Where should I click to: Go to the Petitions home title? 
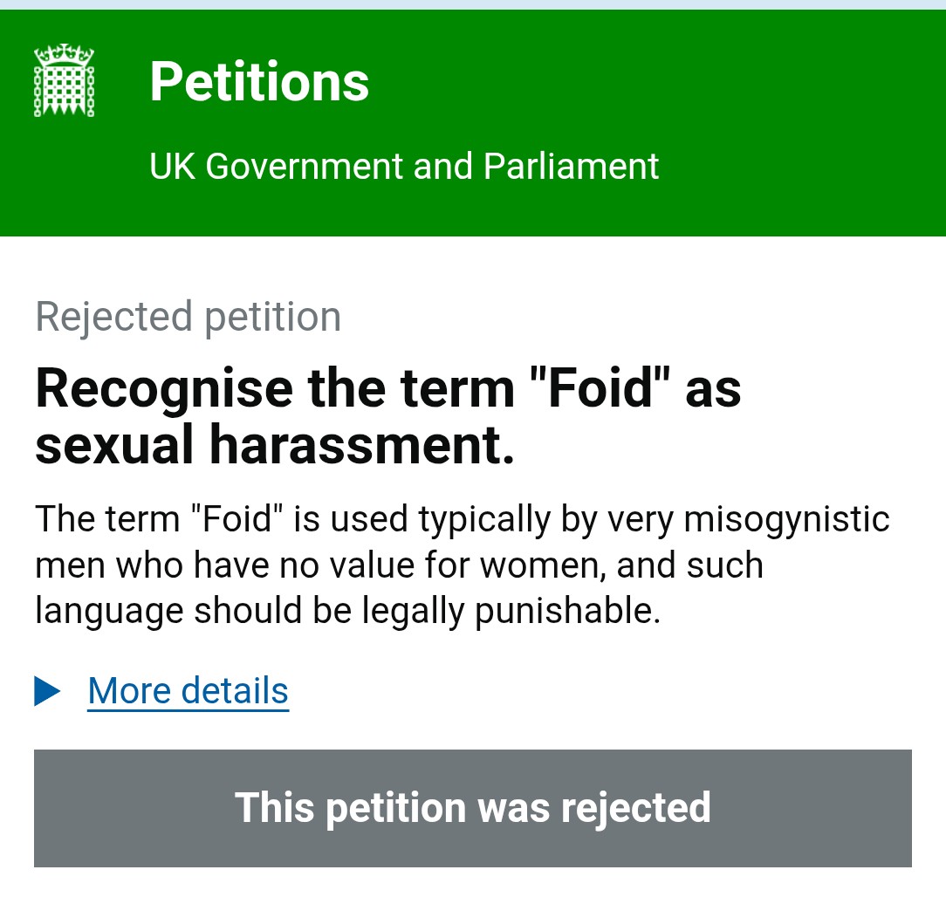tap(259, 82)
